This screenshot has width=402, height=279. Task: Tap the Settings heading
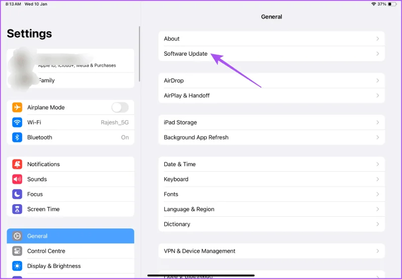(30, 34)
